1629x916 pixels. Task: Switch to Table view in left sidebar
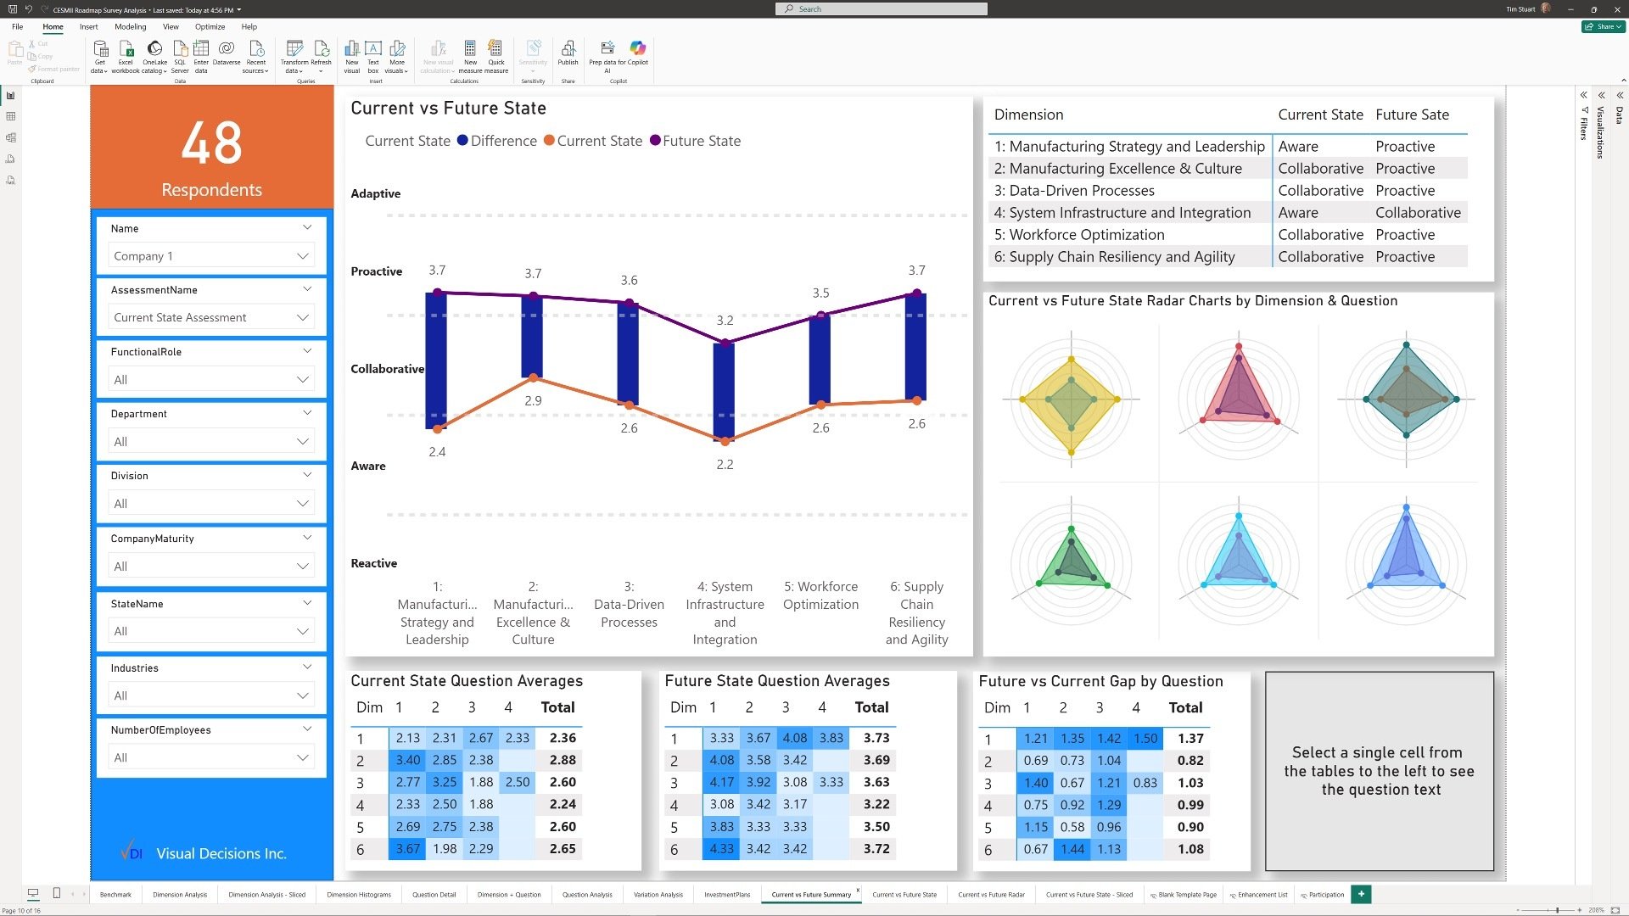pos(11,116)
